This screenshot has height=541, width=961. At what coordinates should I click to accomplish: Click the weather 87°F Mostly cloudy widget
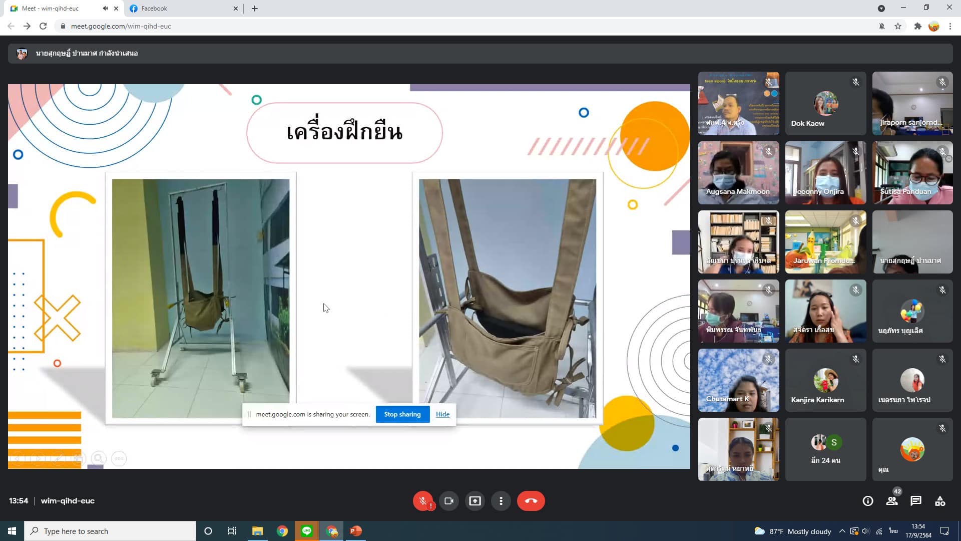click(792, 531)
